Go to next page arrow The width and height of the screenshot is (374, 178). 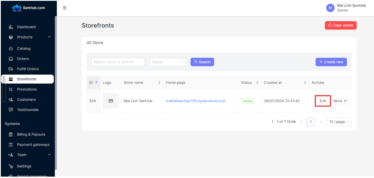[x=321, y=122]
